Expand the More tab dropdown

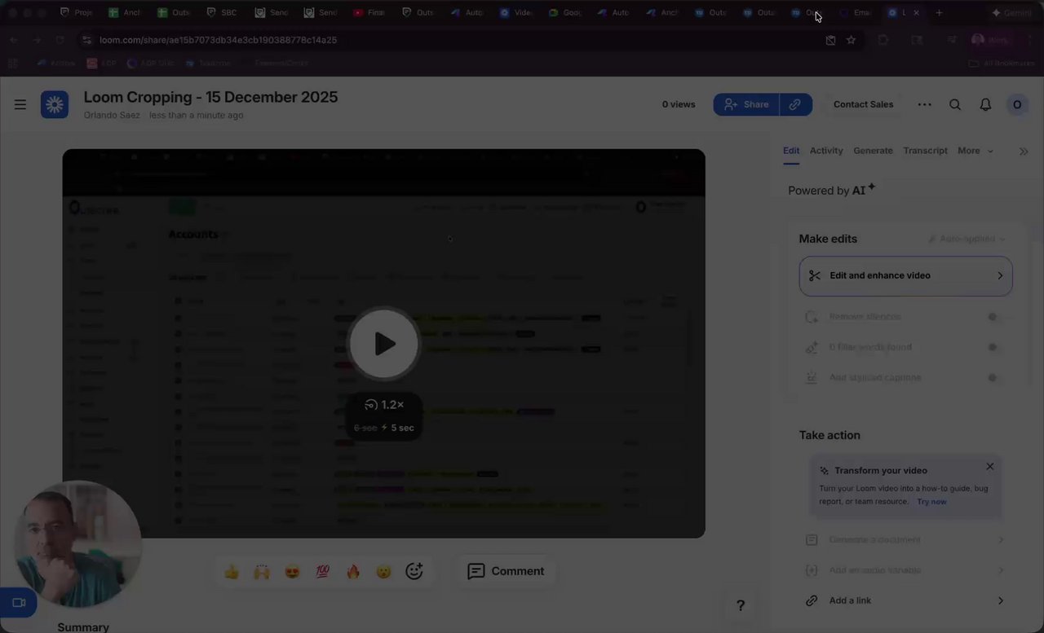click(975, 151)
